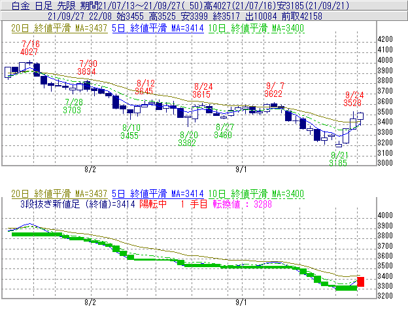
Task: Click the 3段抜き新値足 (終値)=3414 text
Action: pyautogui.click(x=78, y=204)
